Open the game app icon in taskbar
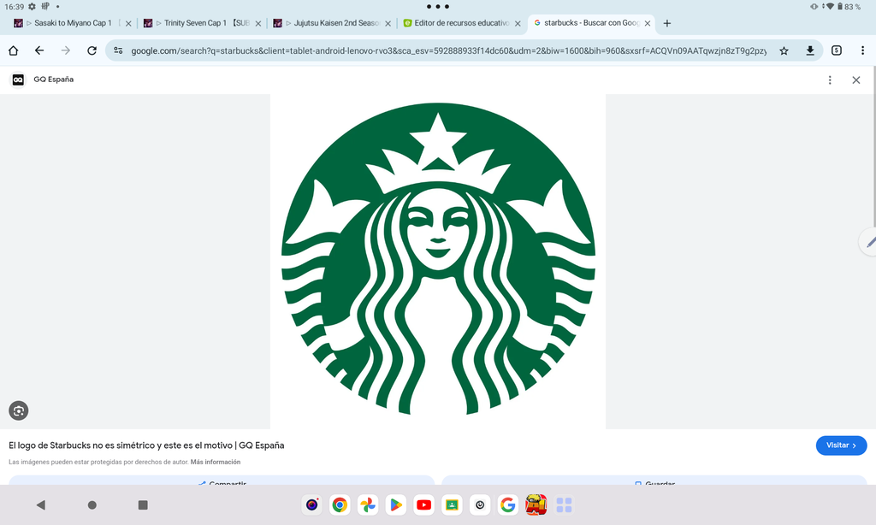This screenshot has height=525, width=876. (536, 505)
